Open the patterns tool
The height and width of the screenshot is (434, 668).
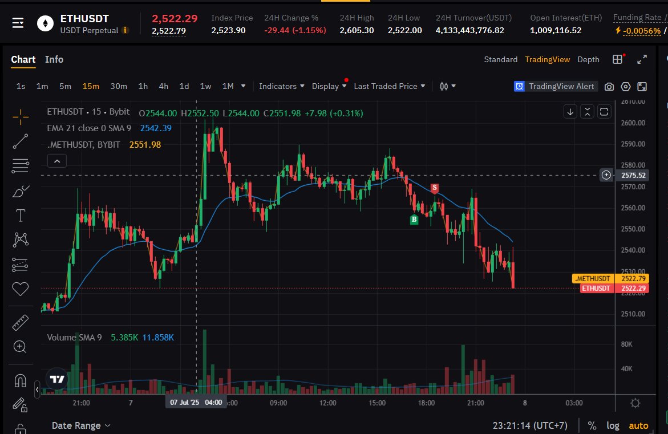(21, 240)
